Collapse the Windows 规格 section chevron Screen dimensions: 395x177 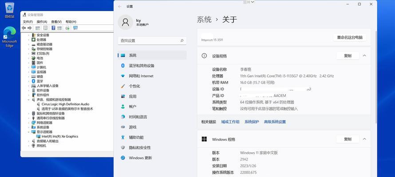click(x=364, y=139)
